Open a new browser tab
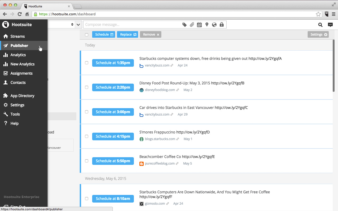The width and height of the screenshot is (338, 211). [x=78, y=6]
